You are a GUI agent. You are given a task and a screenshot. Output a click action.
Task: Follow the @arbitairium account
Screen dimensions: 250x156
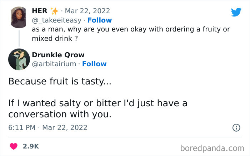(94, 64)
